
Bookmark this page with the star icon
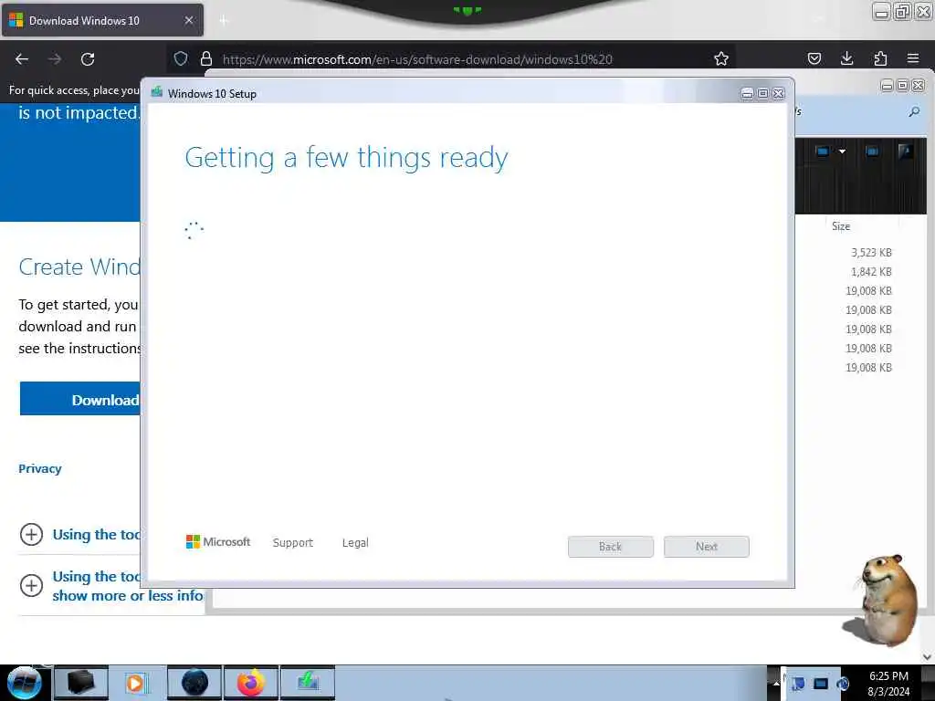point(721,58)
